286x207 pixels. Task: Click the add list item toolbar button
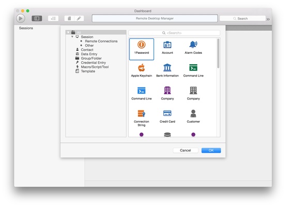pyautogui.click(x=53, y=19)
